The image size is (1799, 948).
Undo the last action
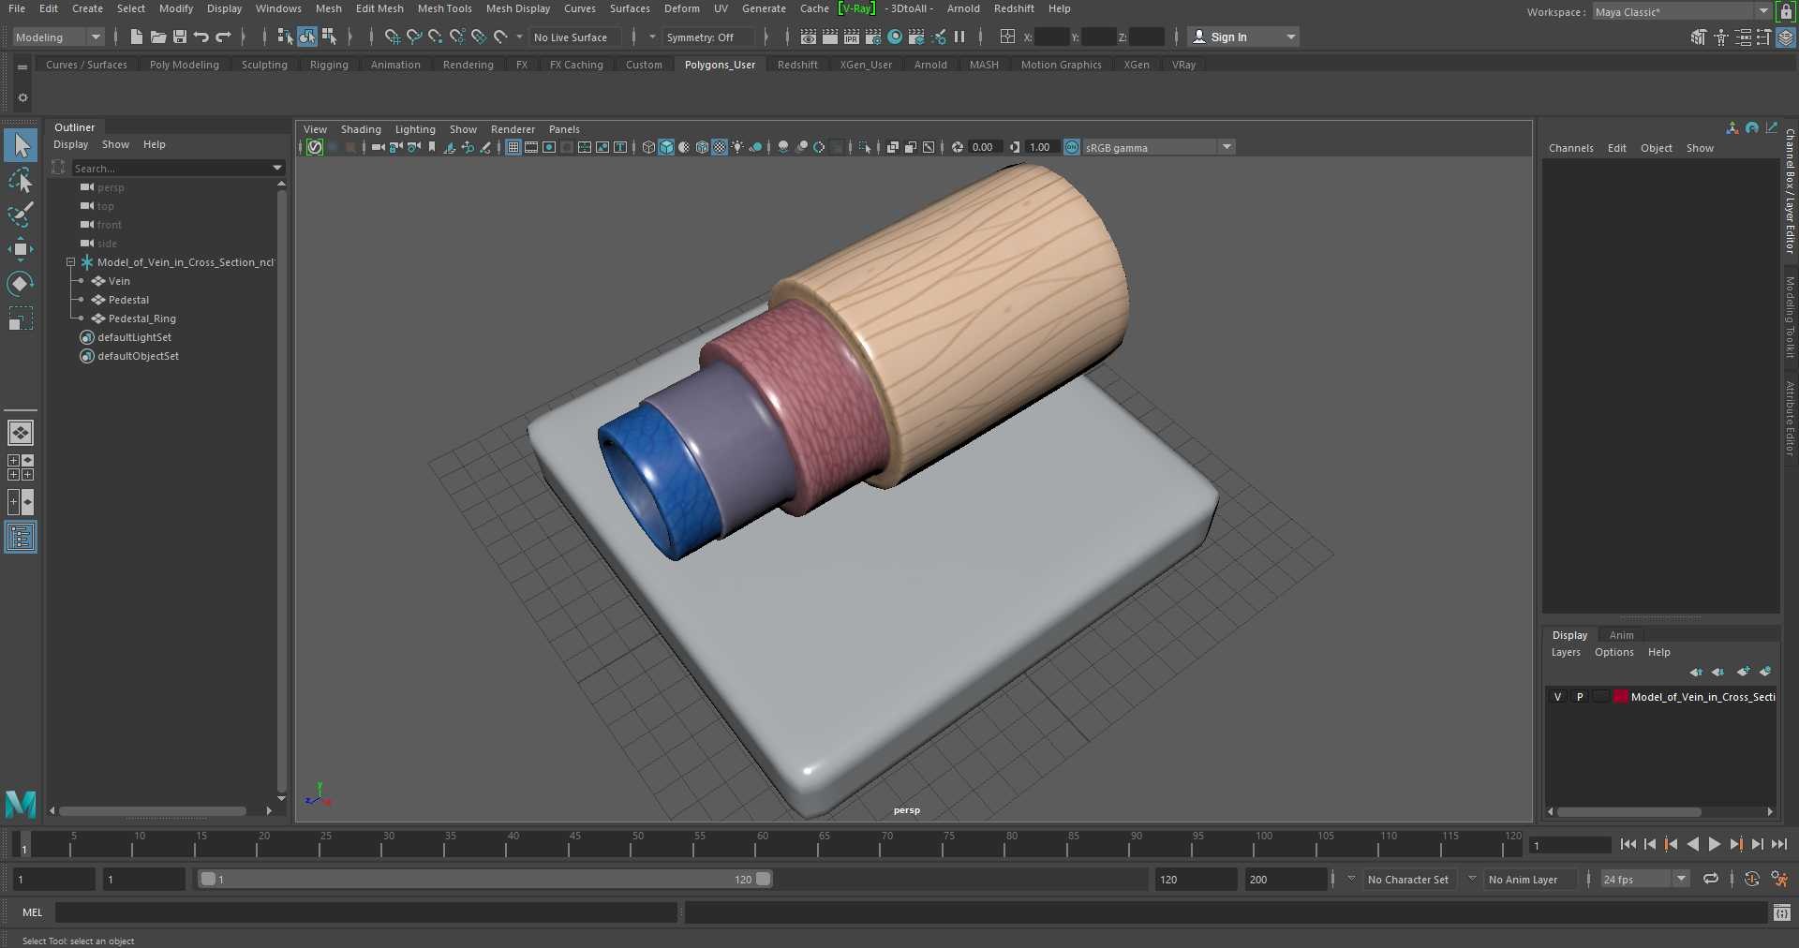[201, 37]
